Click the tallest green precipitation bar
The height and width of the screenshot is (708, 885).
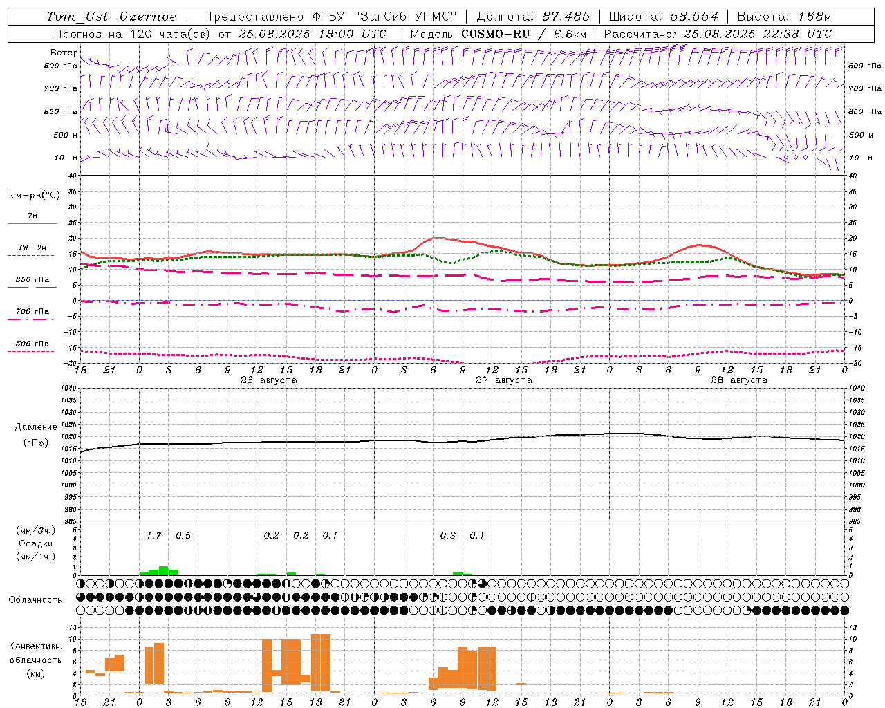(x=164, y=570)
